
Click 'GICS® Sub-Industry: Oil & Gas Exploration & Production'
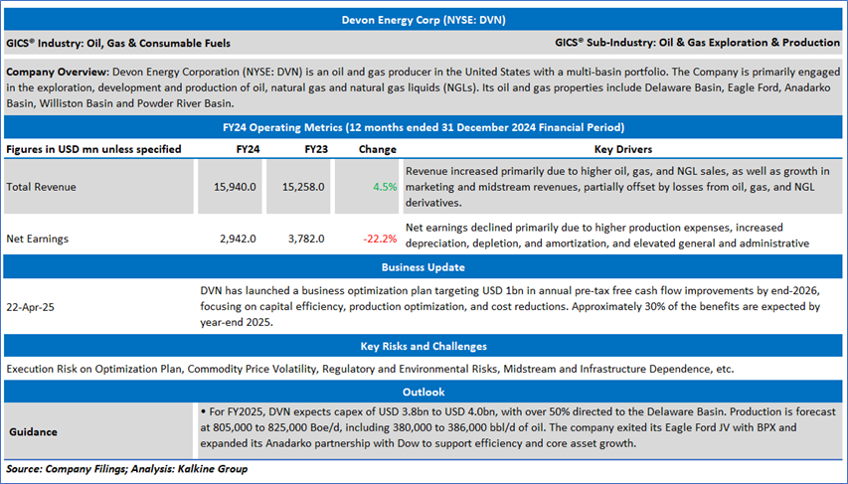pos(697,43)
